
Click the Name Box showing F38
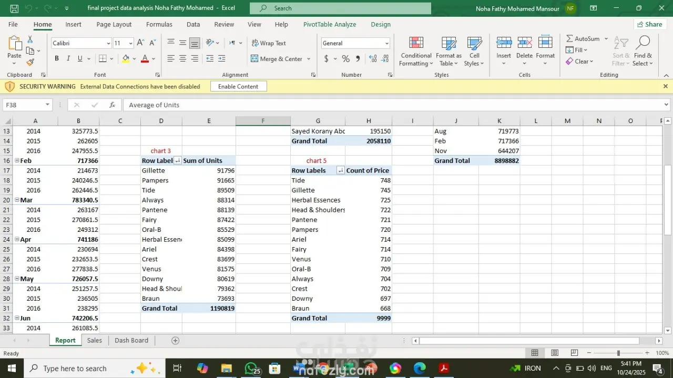click(x=24, y=105)
